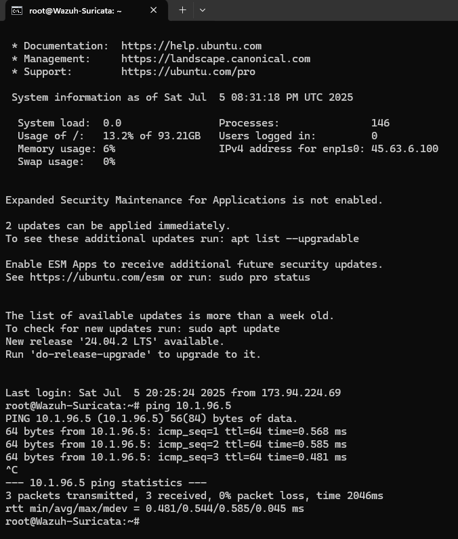This screenshot has height=539, width=458.
Task: Expand the new tab profile dropdown chevron
Action: pos(203,10)
